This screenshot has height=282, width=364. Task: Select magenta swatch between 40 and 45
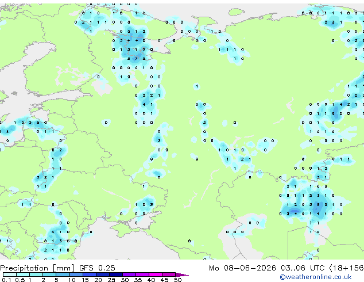pyautogui.click(x=156, y=275)
